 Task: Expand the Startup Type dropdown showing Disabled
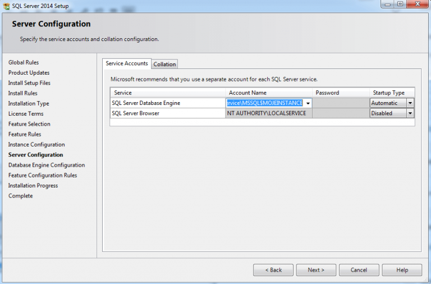410,113
